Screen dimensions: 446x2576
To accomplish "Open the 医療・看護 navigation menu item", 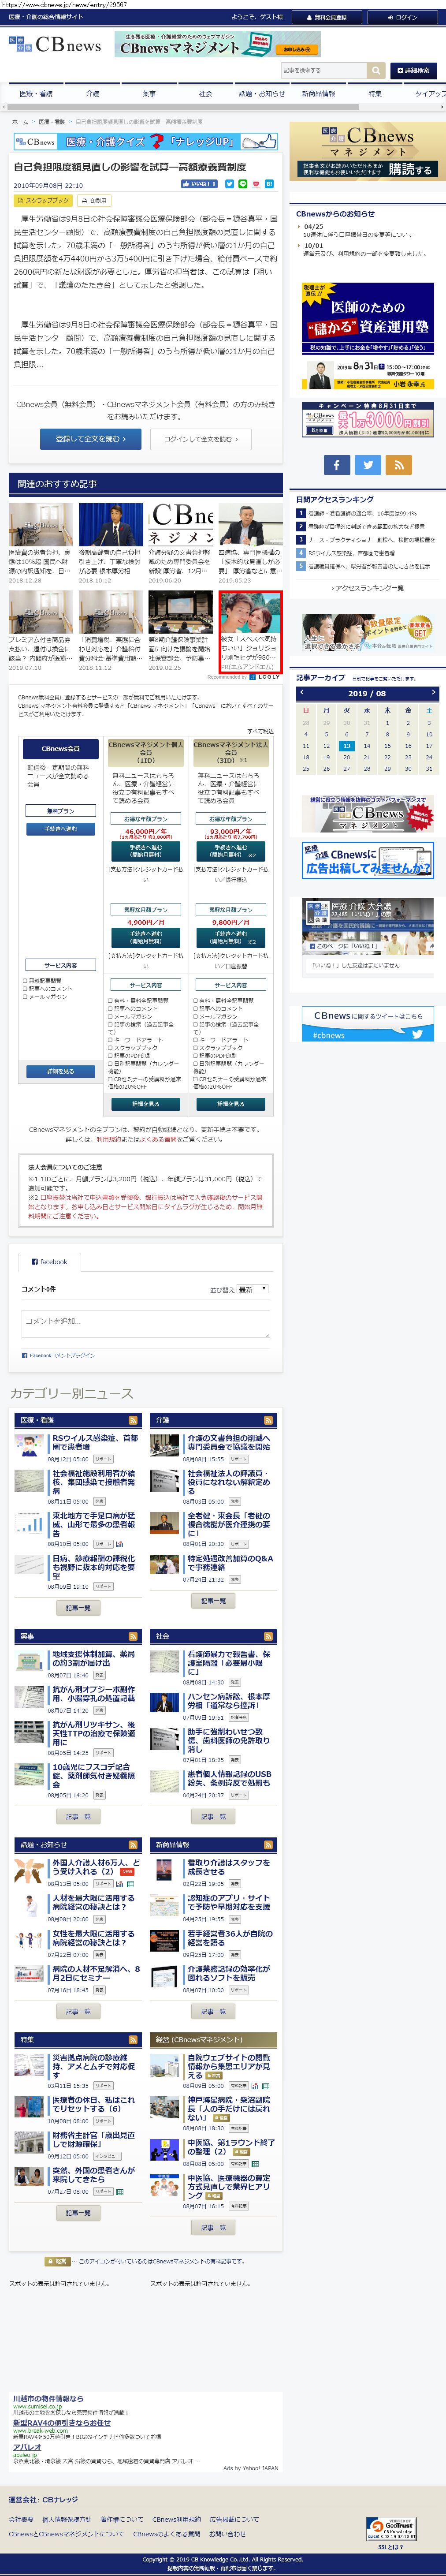I will 36,94.
